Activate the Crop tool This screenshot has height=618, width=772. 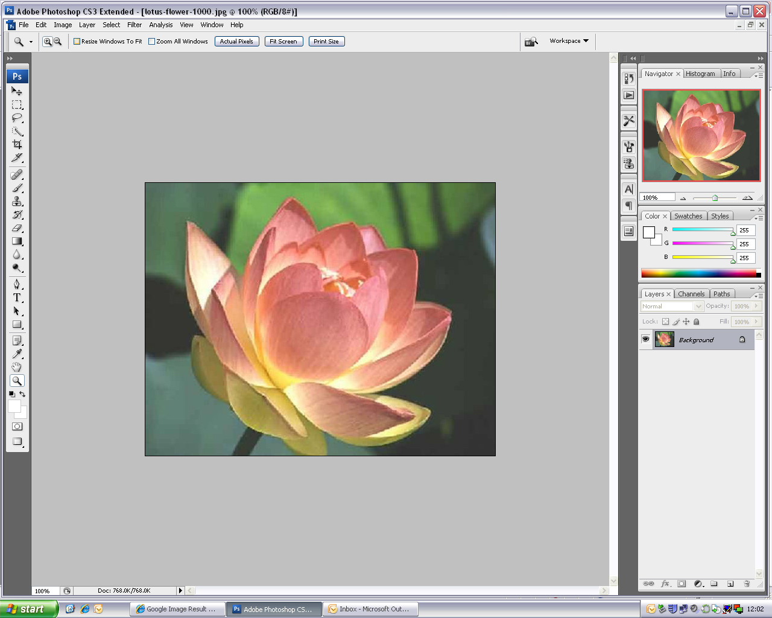tap(17, 144)
